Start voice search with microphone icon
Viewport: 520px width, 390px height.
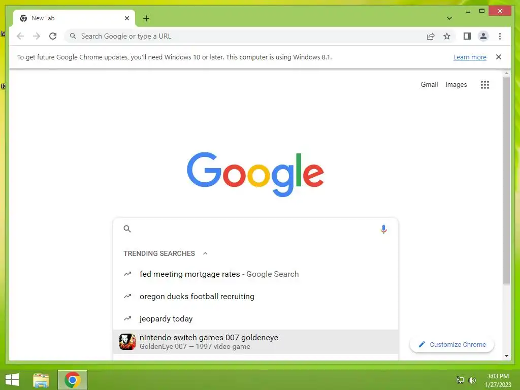pyautogui.click(x=383, y=229)
